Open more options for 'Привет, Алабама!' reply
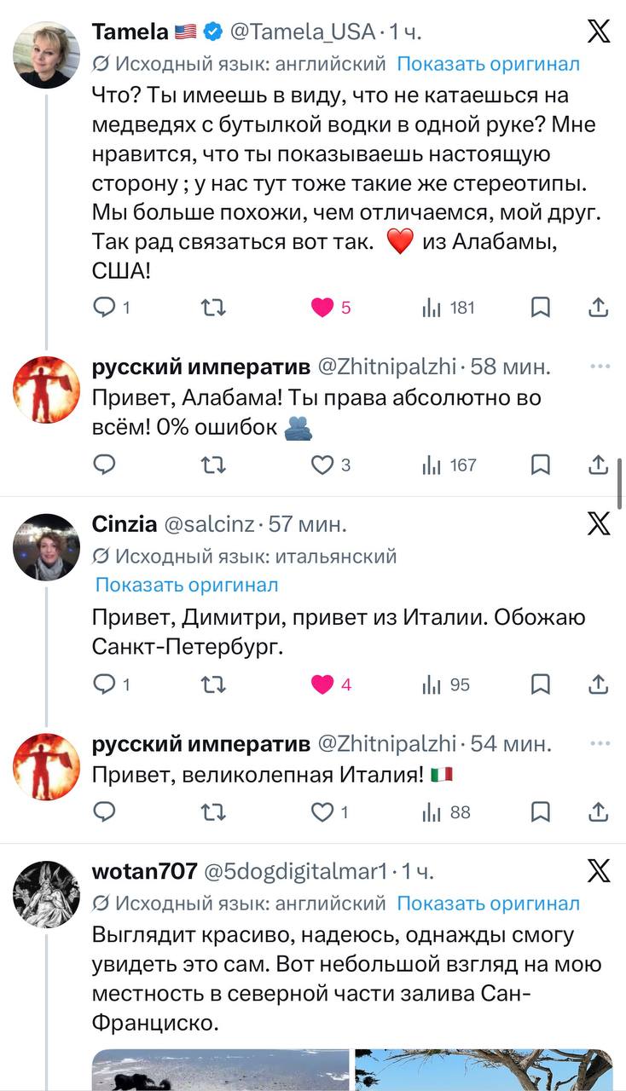Image resolution: width=626 pixels, height=1091 pixels. pyautogui.click(x=600, y=367)
